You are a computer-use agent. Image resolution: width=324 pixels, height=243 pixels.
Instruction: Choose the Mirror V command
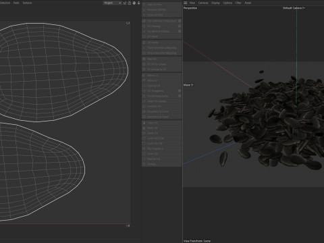pyautogui.click(x=162, y=80)
